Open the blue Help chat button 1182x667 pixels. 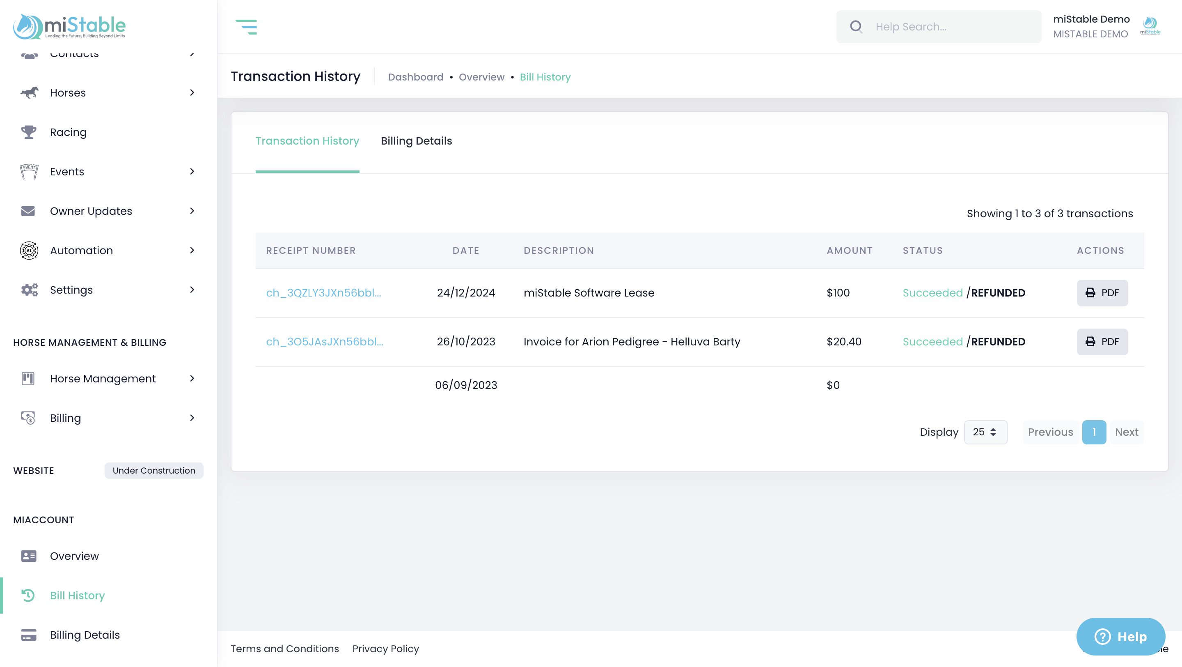[1120, 636]
